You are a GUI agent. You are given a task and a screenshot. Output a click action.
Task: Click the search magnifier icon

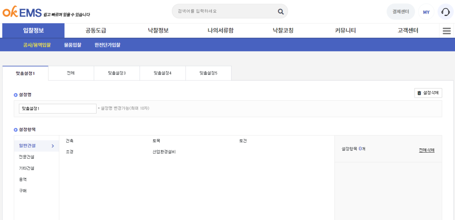[x=281, y=12]
